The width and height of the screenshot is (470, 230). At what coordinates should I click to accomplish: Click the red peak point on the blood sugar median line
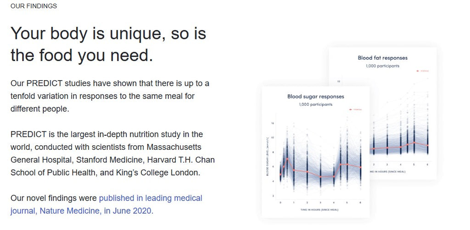tap(287, 158)
